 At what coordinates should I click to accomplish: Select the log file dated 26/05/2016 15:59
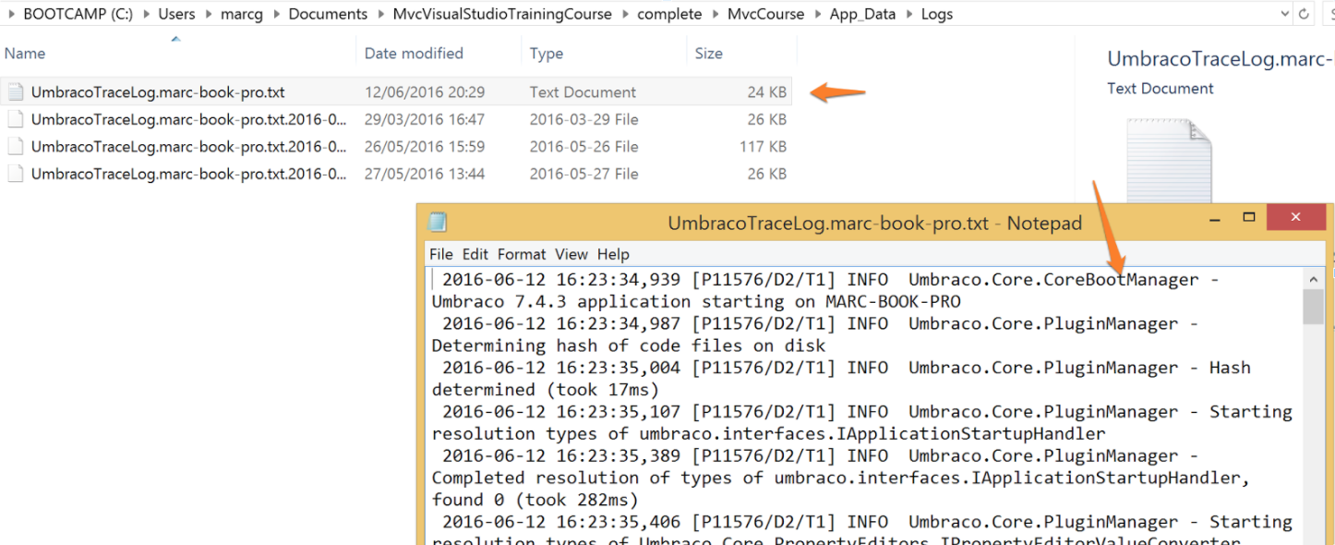189,146
